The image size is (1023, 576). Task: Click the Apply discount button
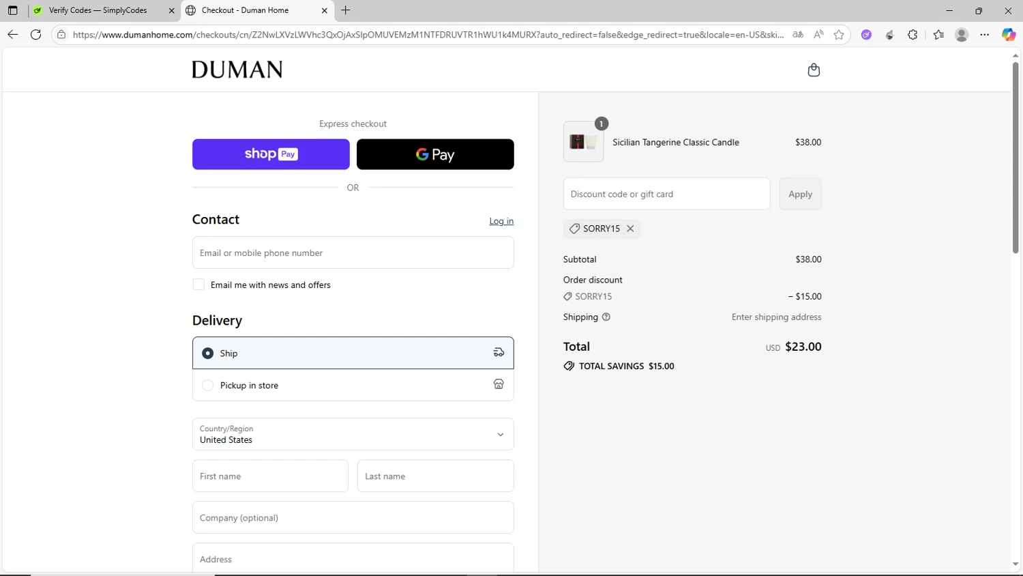(801, 194)
